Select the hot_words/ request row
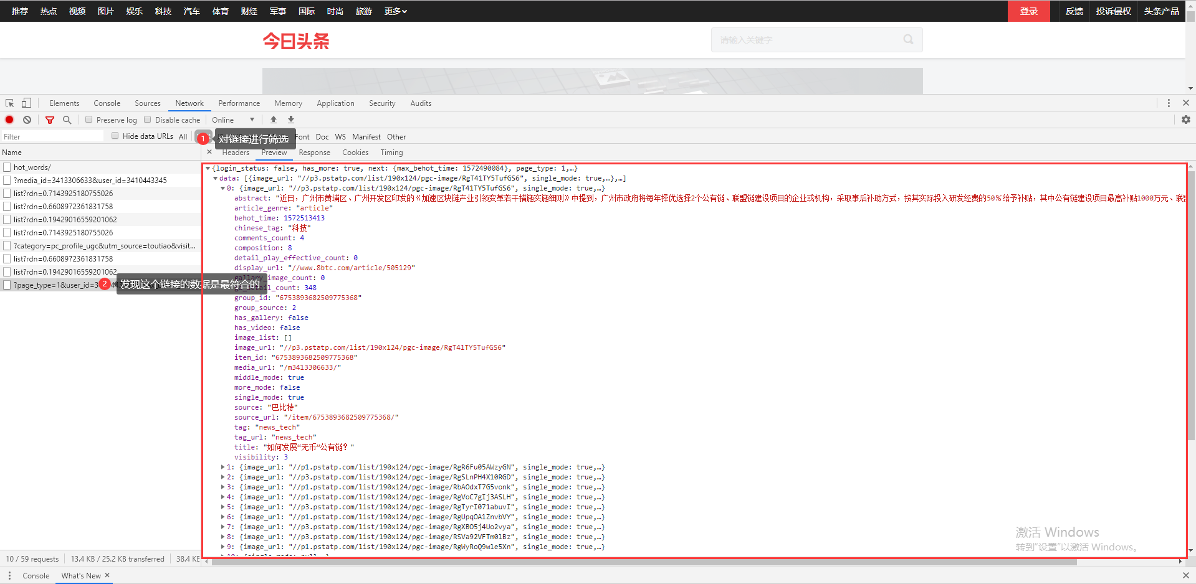Image resolution: width=1196 pixels, height=584 pixels. coord(100,167)
